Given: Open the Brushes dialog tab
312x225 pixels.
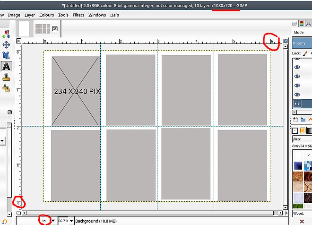Looking at the screenshot, I should click(295, 131).
